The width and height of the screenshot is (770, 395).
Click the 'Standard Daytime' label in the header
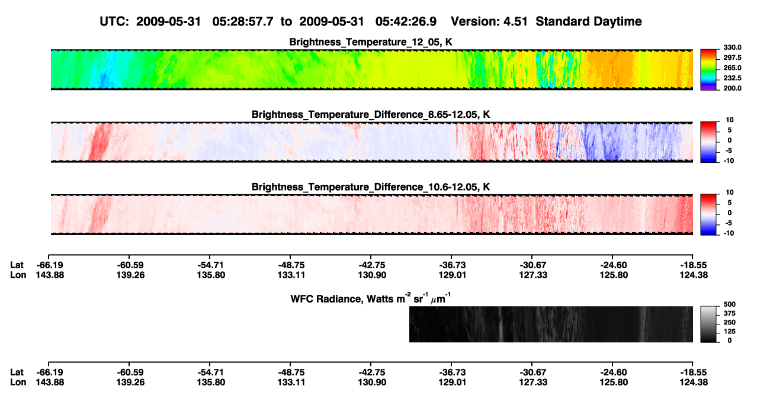[x=590, y=22]
